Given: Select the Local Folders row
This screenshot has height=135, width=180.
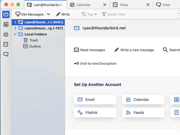Looking at the screenshot, I should [38, 34].
